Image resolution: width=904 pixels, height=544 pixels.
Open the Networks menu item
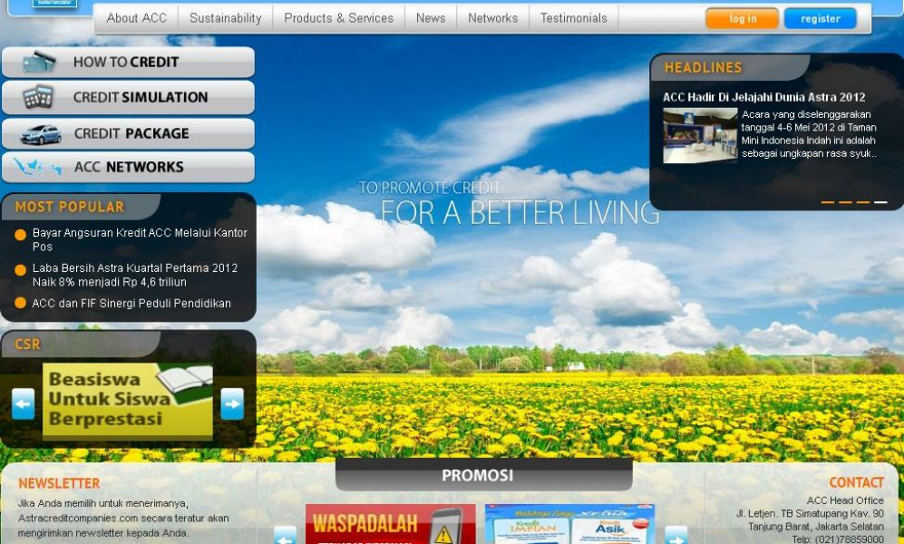click(x=493, y=18)
